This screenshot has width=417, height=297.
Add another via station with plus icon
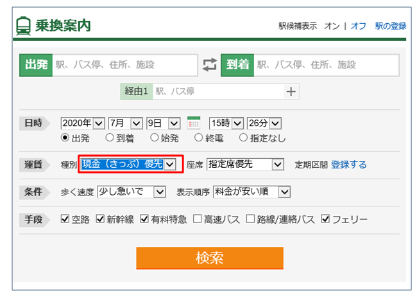291,91
